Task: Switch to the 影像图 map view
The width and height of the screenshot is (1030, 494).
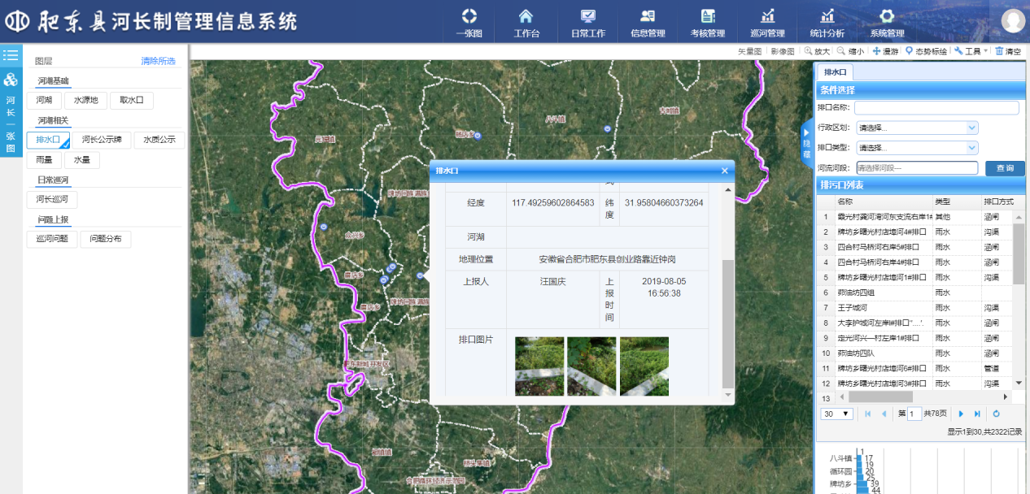Action: click(x=782, y=51)
